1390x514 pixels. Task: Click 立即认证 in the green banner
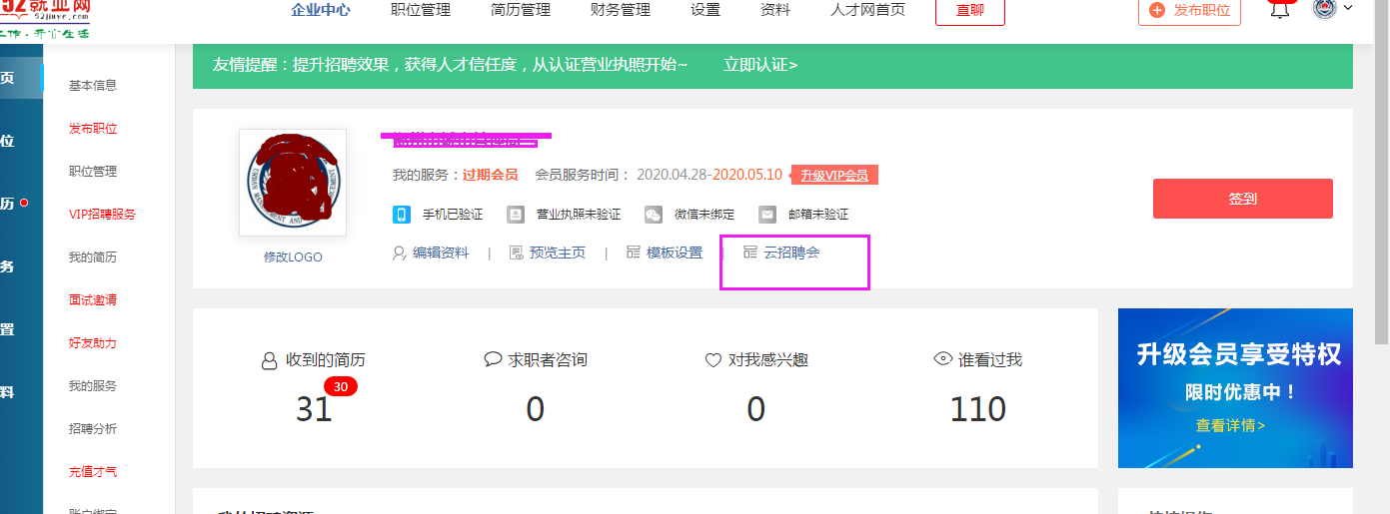[x=760, y=65]
